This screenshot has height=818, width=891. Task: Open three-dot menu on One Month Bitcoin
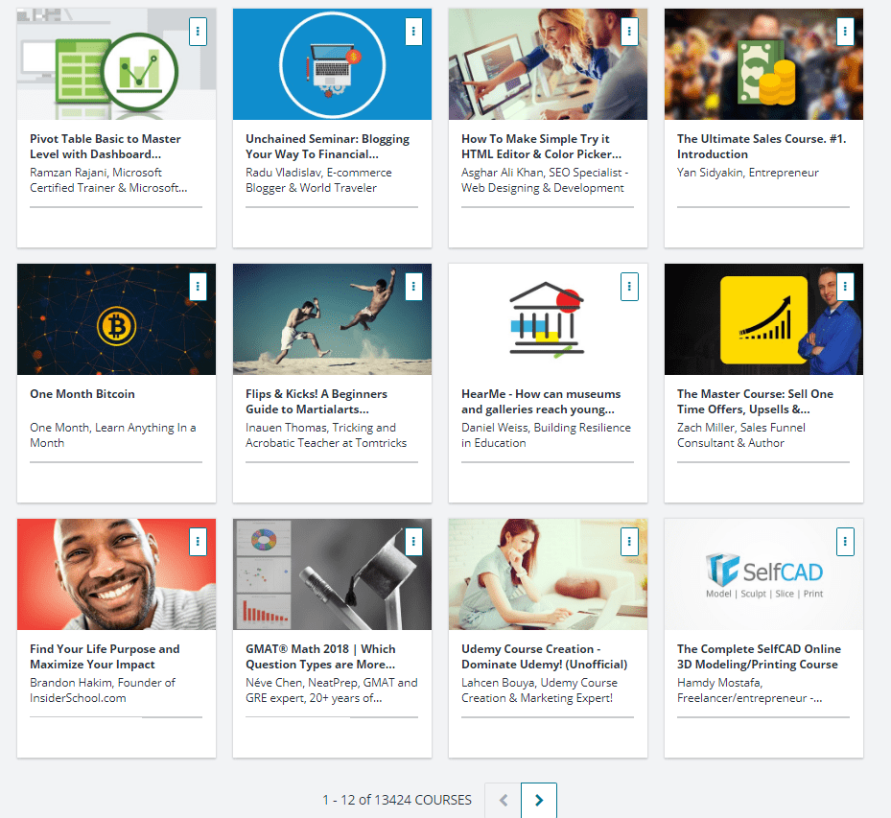coord(198,286)
